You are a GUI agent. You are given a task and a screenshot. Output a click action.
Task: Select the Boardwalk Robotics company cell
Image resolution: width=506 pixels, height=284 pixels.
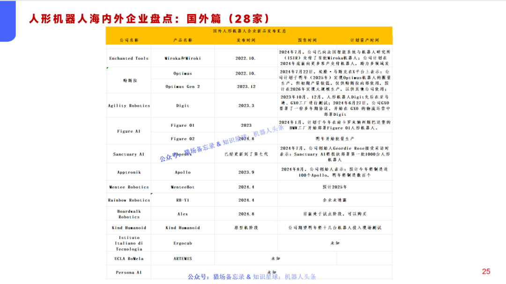tap(129, 214)
